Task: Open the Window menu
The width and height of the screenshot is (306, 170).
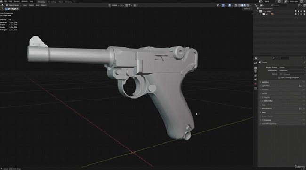Action: tap(24, 1)
